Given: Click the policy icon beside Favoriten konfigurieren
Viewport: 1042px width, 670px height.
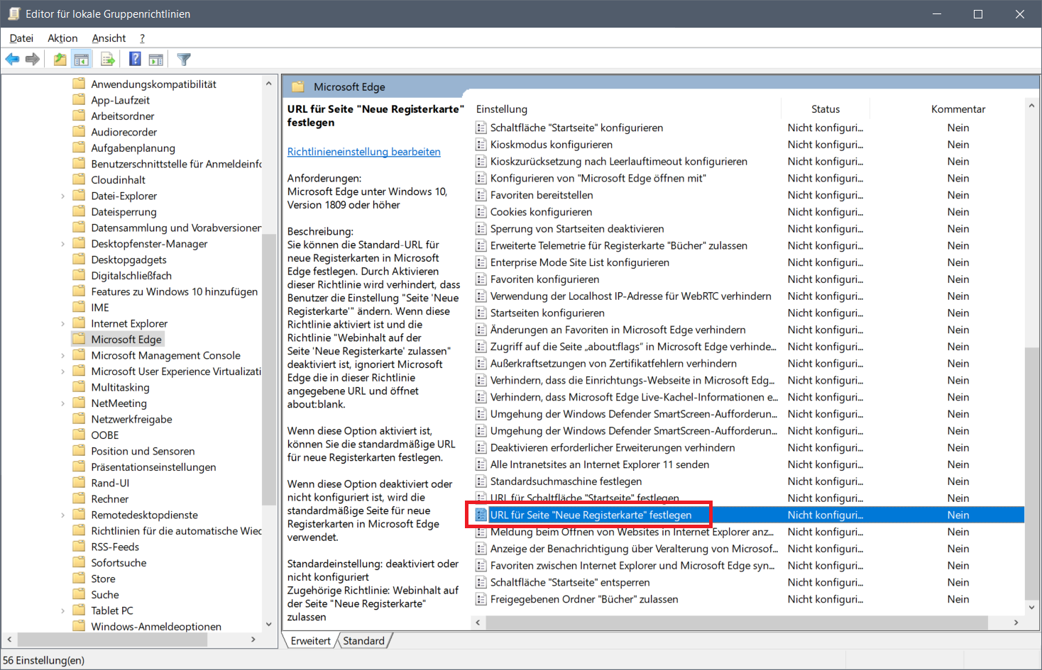Looking at the screenshot, I should (x=481, y=279).
